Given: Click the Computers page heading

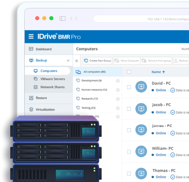Looking at the screenshot, I should (x=87, y=49).
